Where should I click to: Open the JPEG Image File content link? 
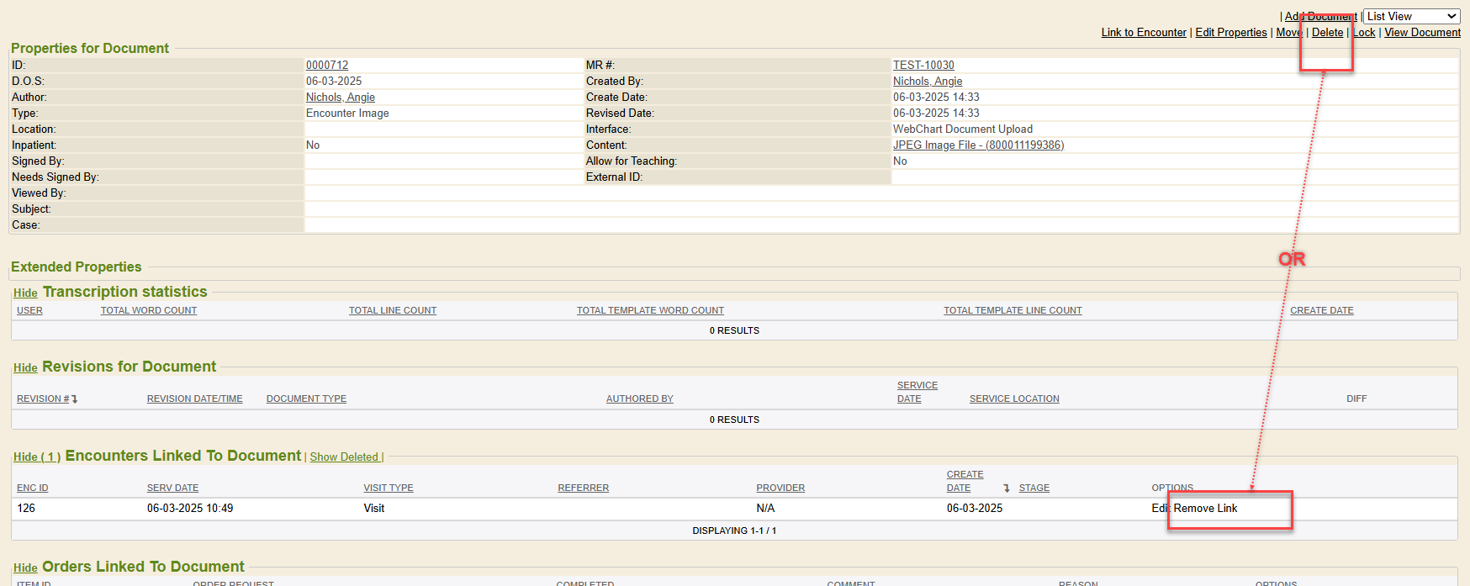click(x=977, y=145)
